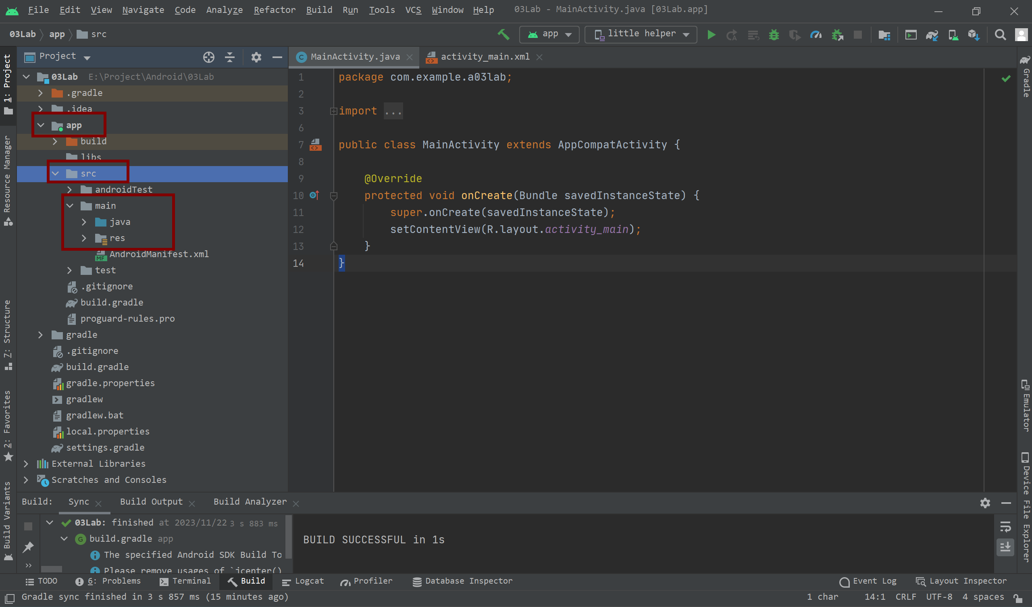The height and width of the screenshot is (607, 1032).
Task: Run the app with coverage
Action: [795, 35]
